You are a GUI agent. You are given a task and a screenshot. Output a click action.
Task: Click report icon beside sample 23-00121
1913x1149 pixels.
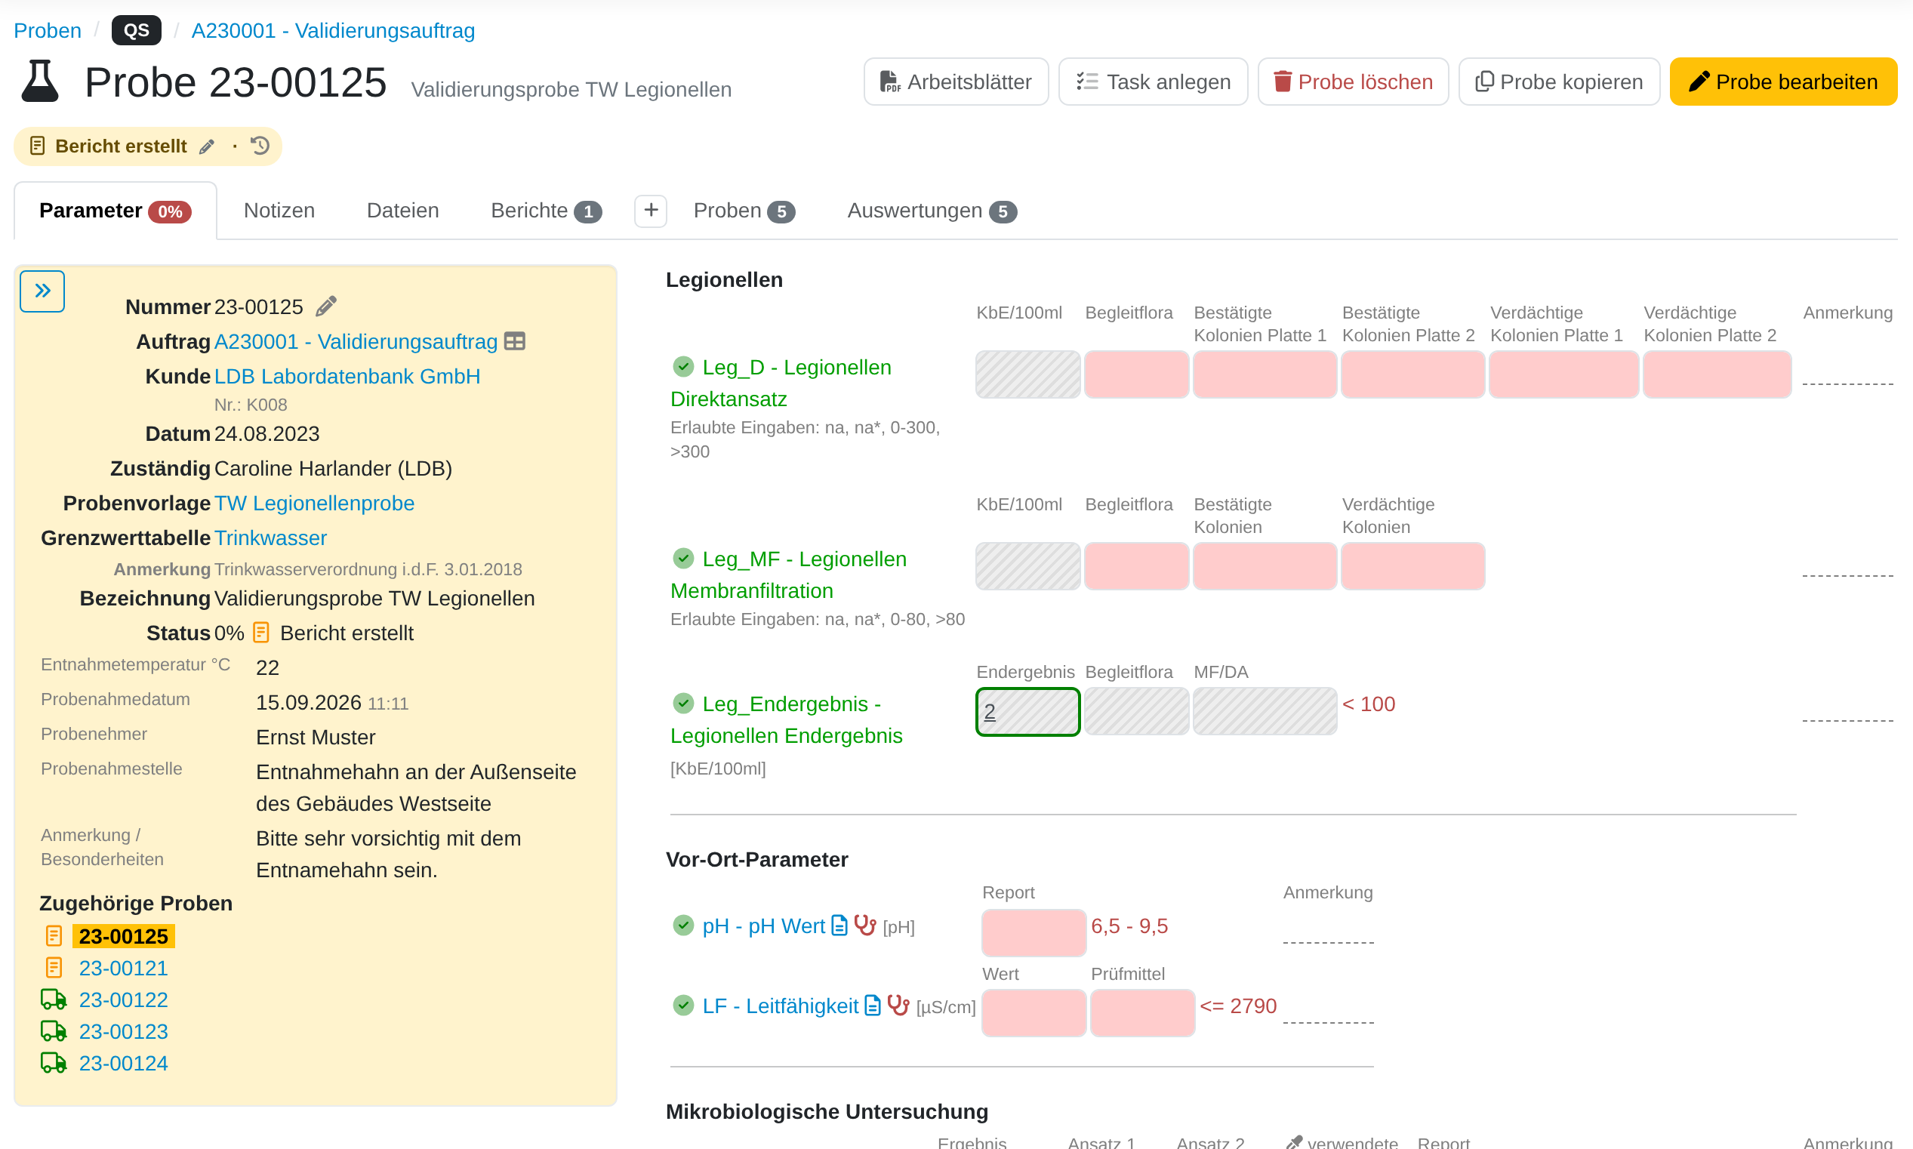54,968
